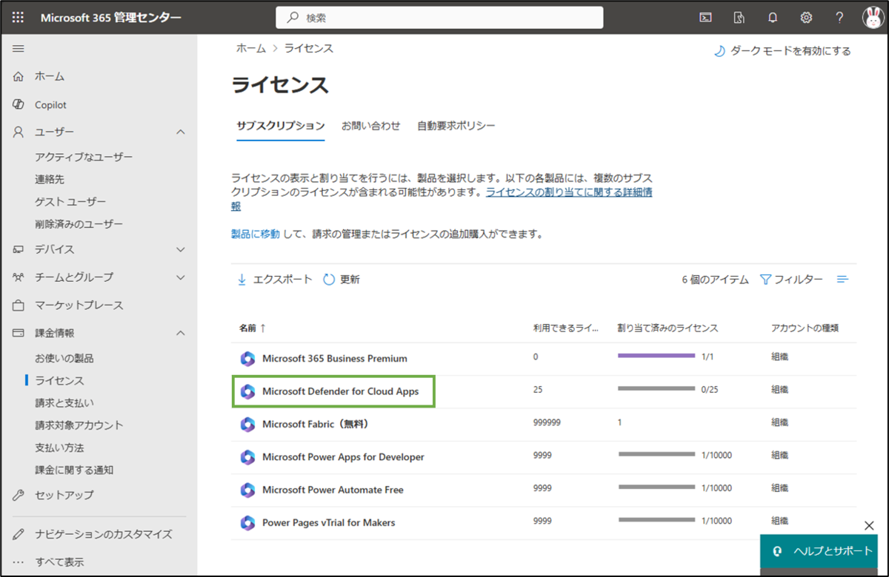
Task: Collapse navigation hamburger menu
Action: coord(19,49)
